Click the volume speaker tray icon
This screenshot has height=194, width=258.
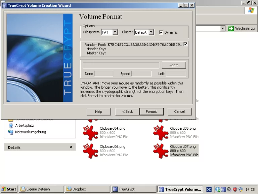pos(229,189)
